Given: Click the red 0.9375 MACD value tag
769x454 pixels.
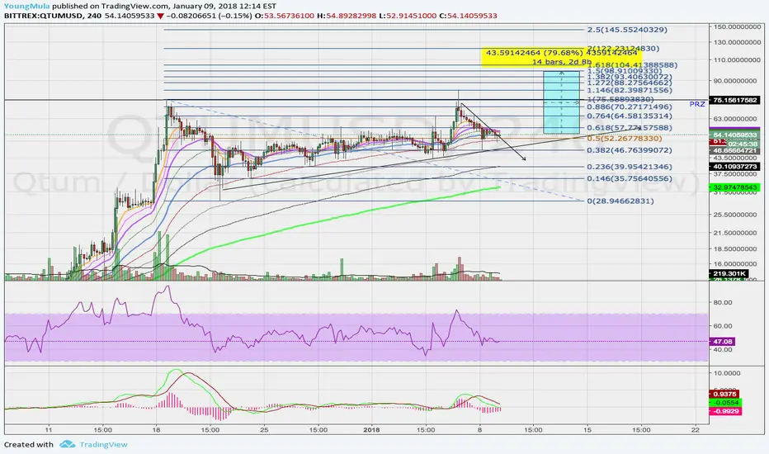Looking at the screenshot, I should (x=724, y=394).
